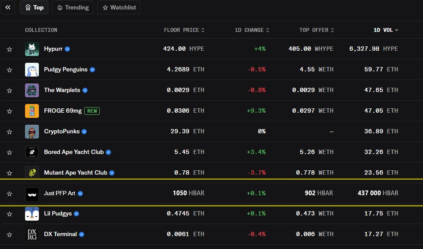Select the COLLECTION column header
423x249 pixels.
point(41,30)
